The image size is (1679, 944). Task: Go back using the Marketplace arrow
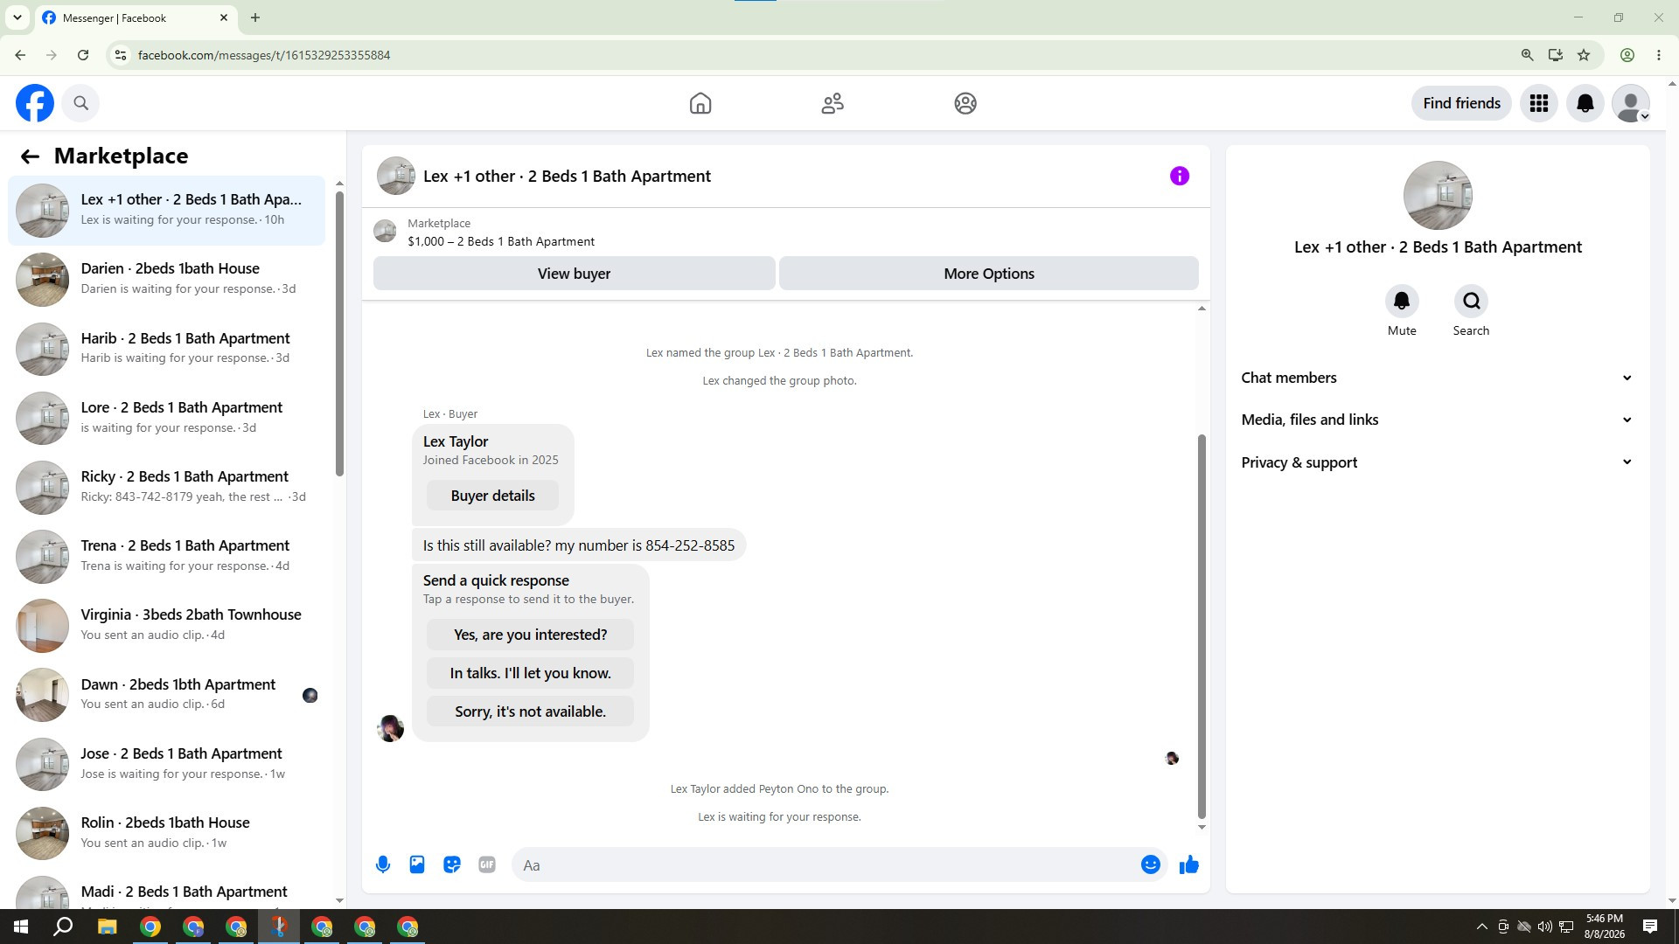(x=30, y=156)
